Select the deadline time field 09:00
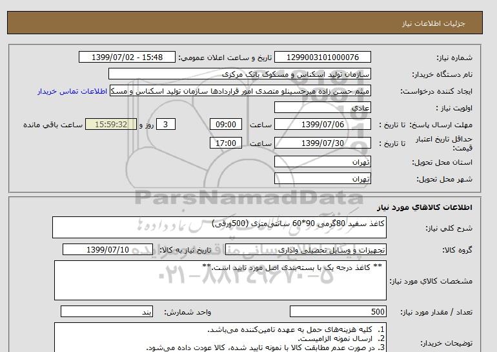The image size is (497, 352). point(226,124)
